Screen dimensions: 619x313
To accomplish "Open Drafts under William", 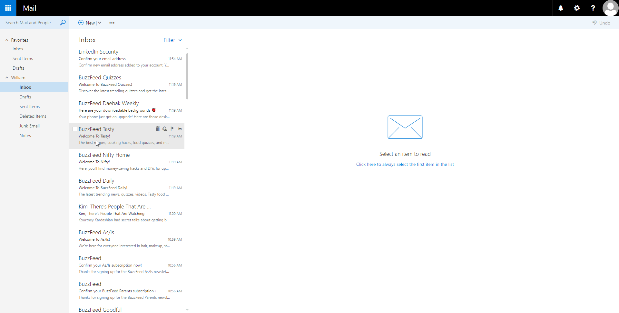I will tap(25, 97).
